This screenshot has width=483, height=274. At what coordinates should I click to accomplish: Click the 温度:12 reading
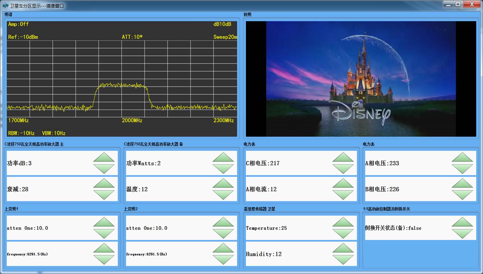click(137, 189)
